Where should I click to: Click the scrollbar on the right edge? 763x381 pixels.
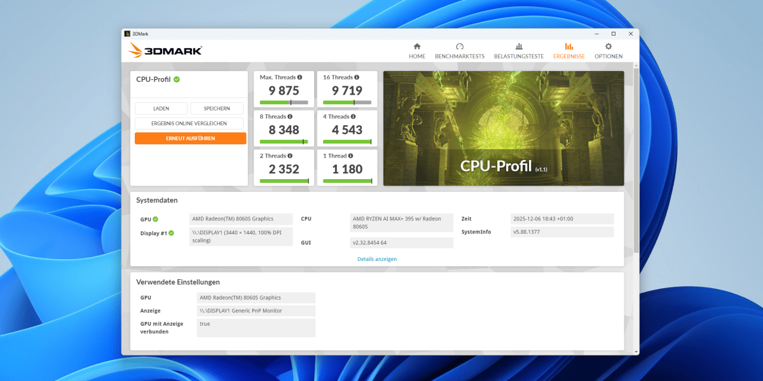coord(636,190)
